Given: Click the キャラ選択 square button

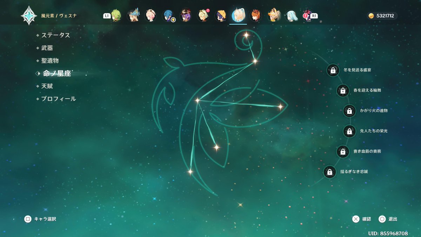Looking at the screenshot, I should pyautogui.click(x=28, y=219).
